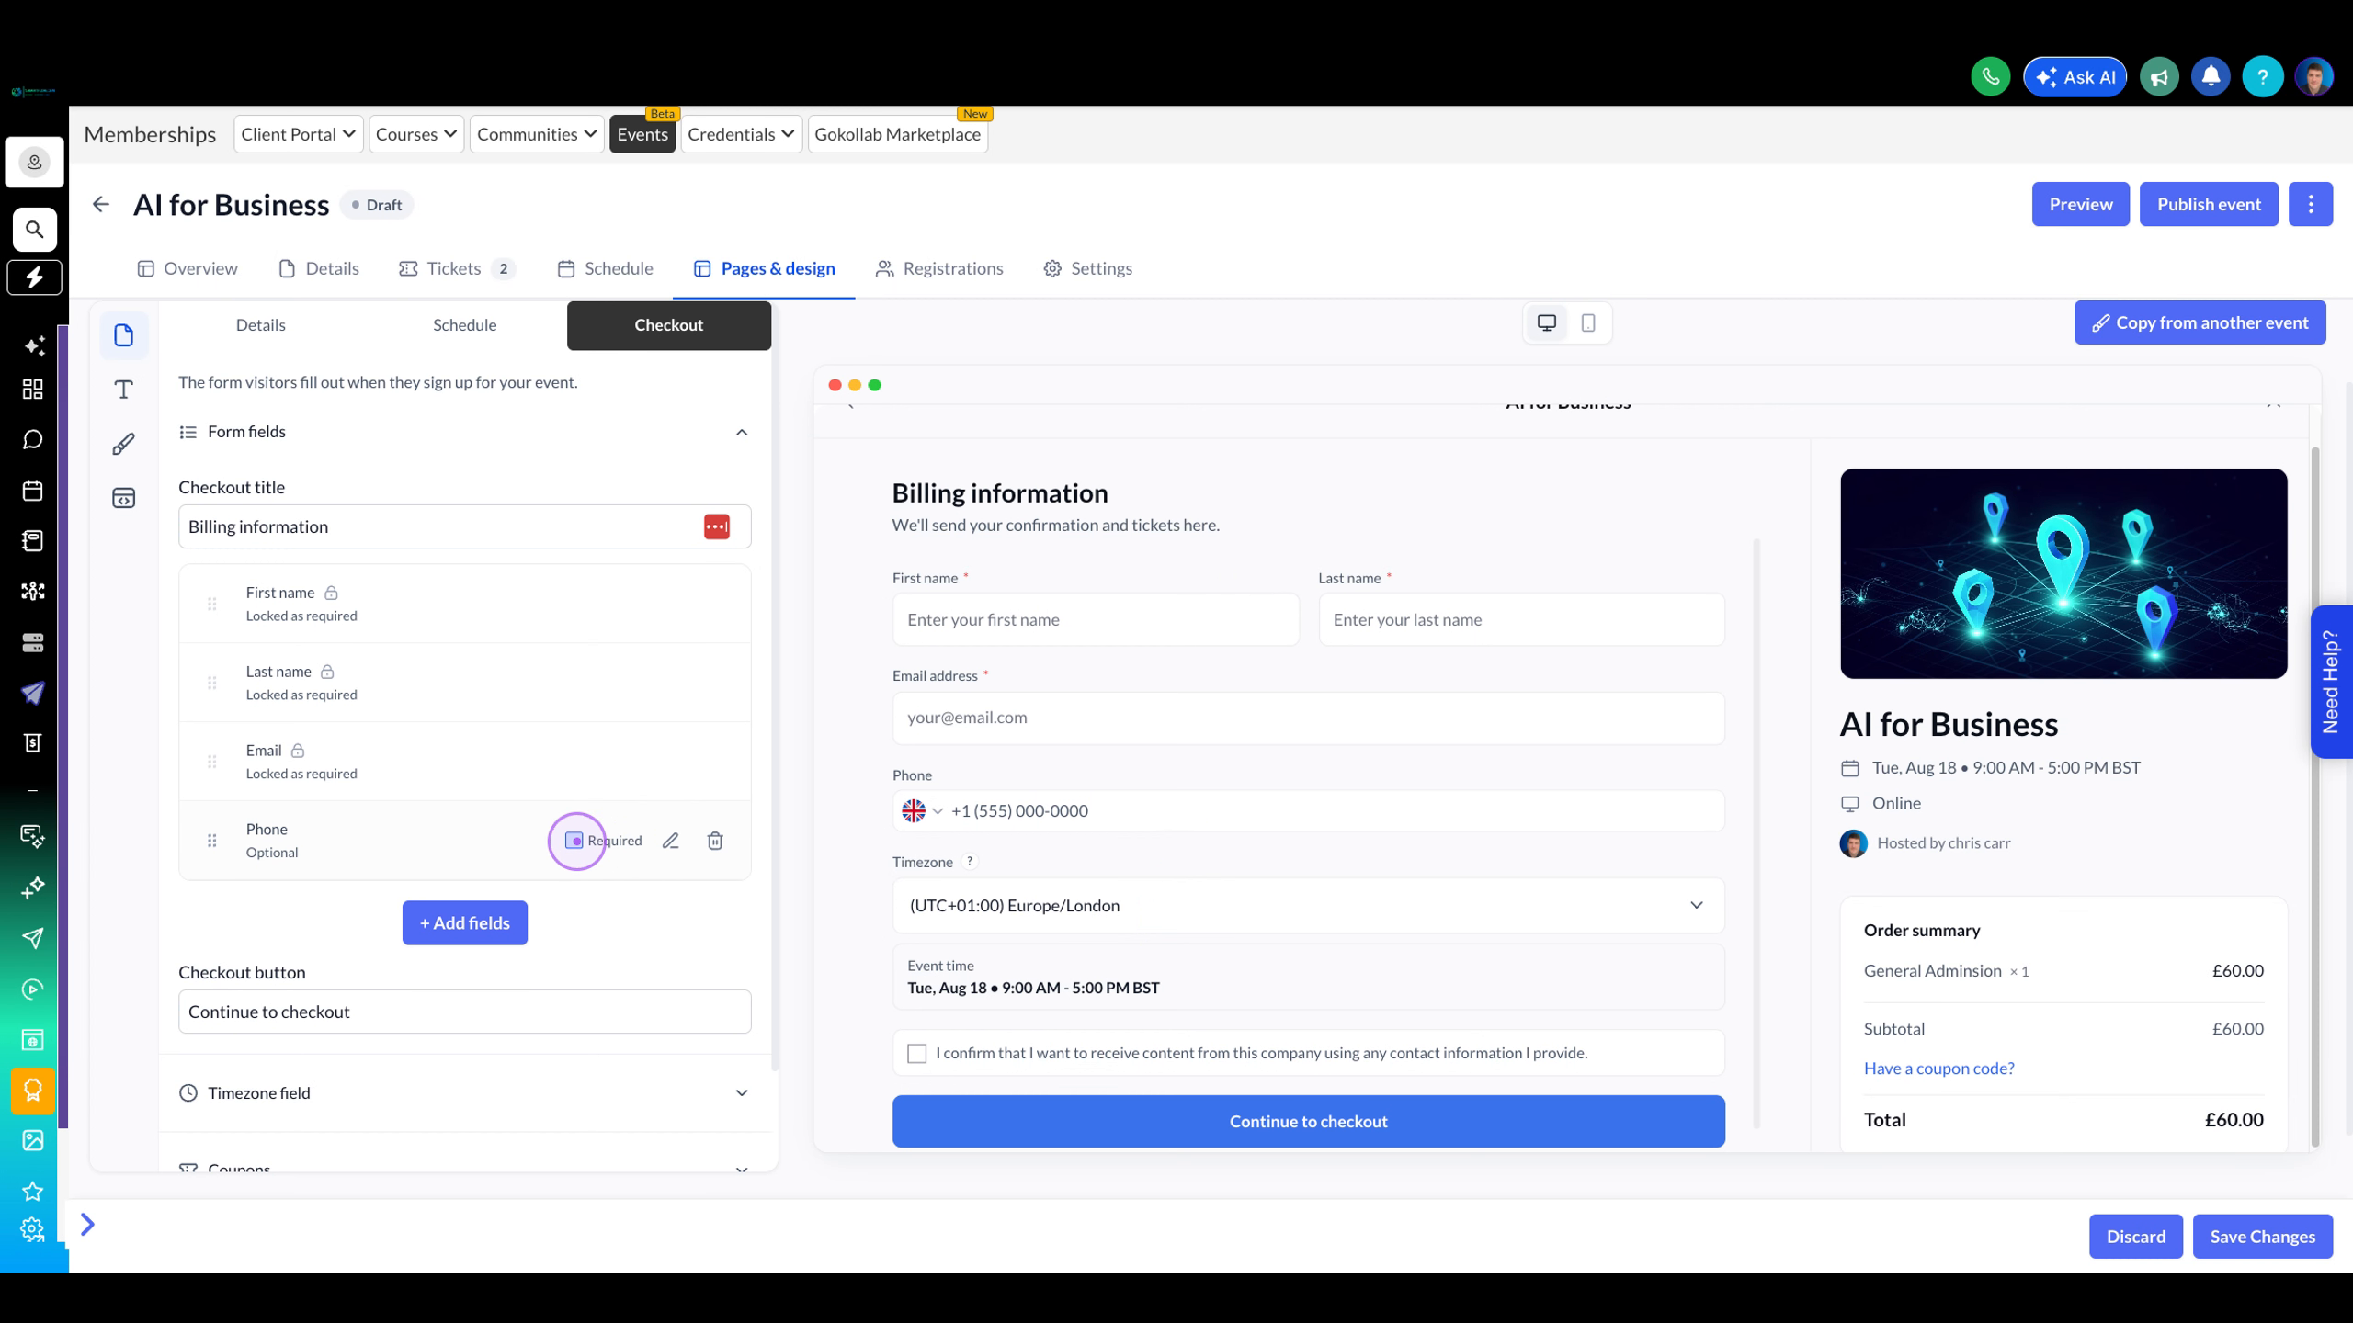Open the megaphone announcements icon
This screenshot has height=1323, width=2353.
2159,77
